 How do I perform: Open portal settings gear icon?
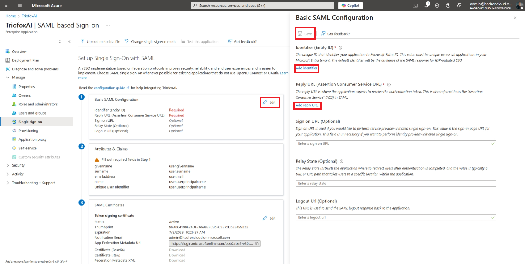click(437, 5)
